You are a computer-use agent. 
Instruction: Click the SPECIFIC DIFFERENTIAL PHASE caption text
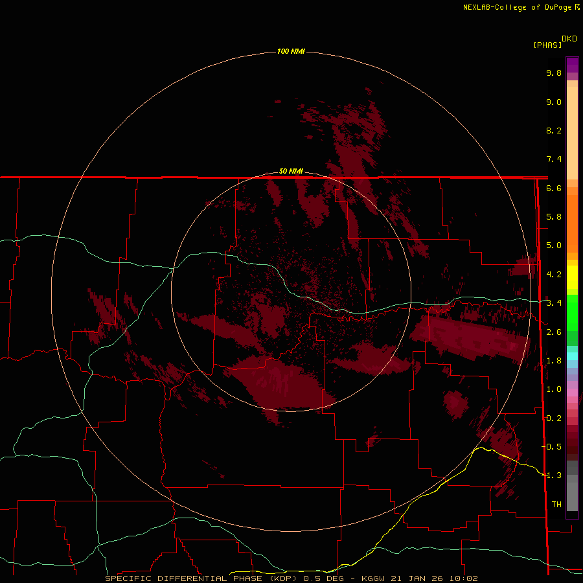[x=185, y=578]
